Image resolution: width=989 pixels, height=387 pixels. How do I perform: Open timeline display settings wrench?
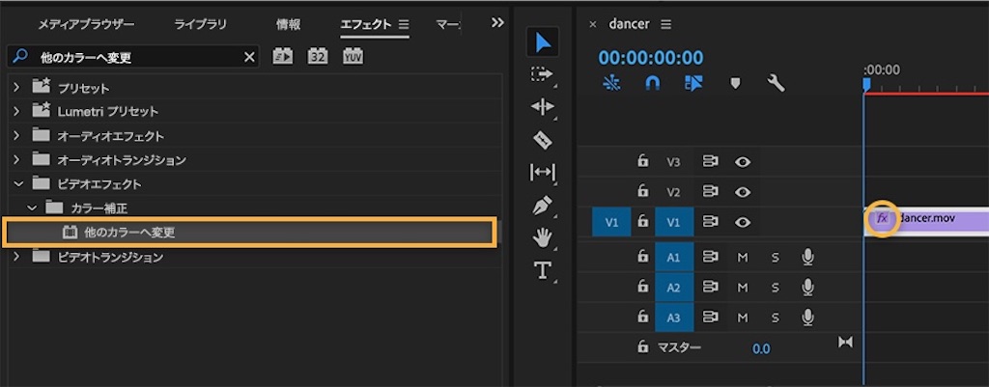coord(776,83)
